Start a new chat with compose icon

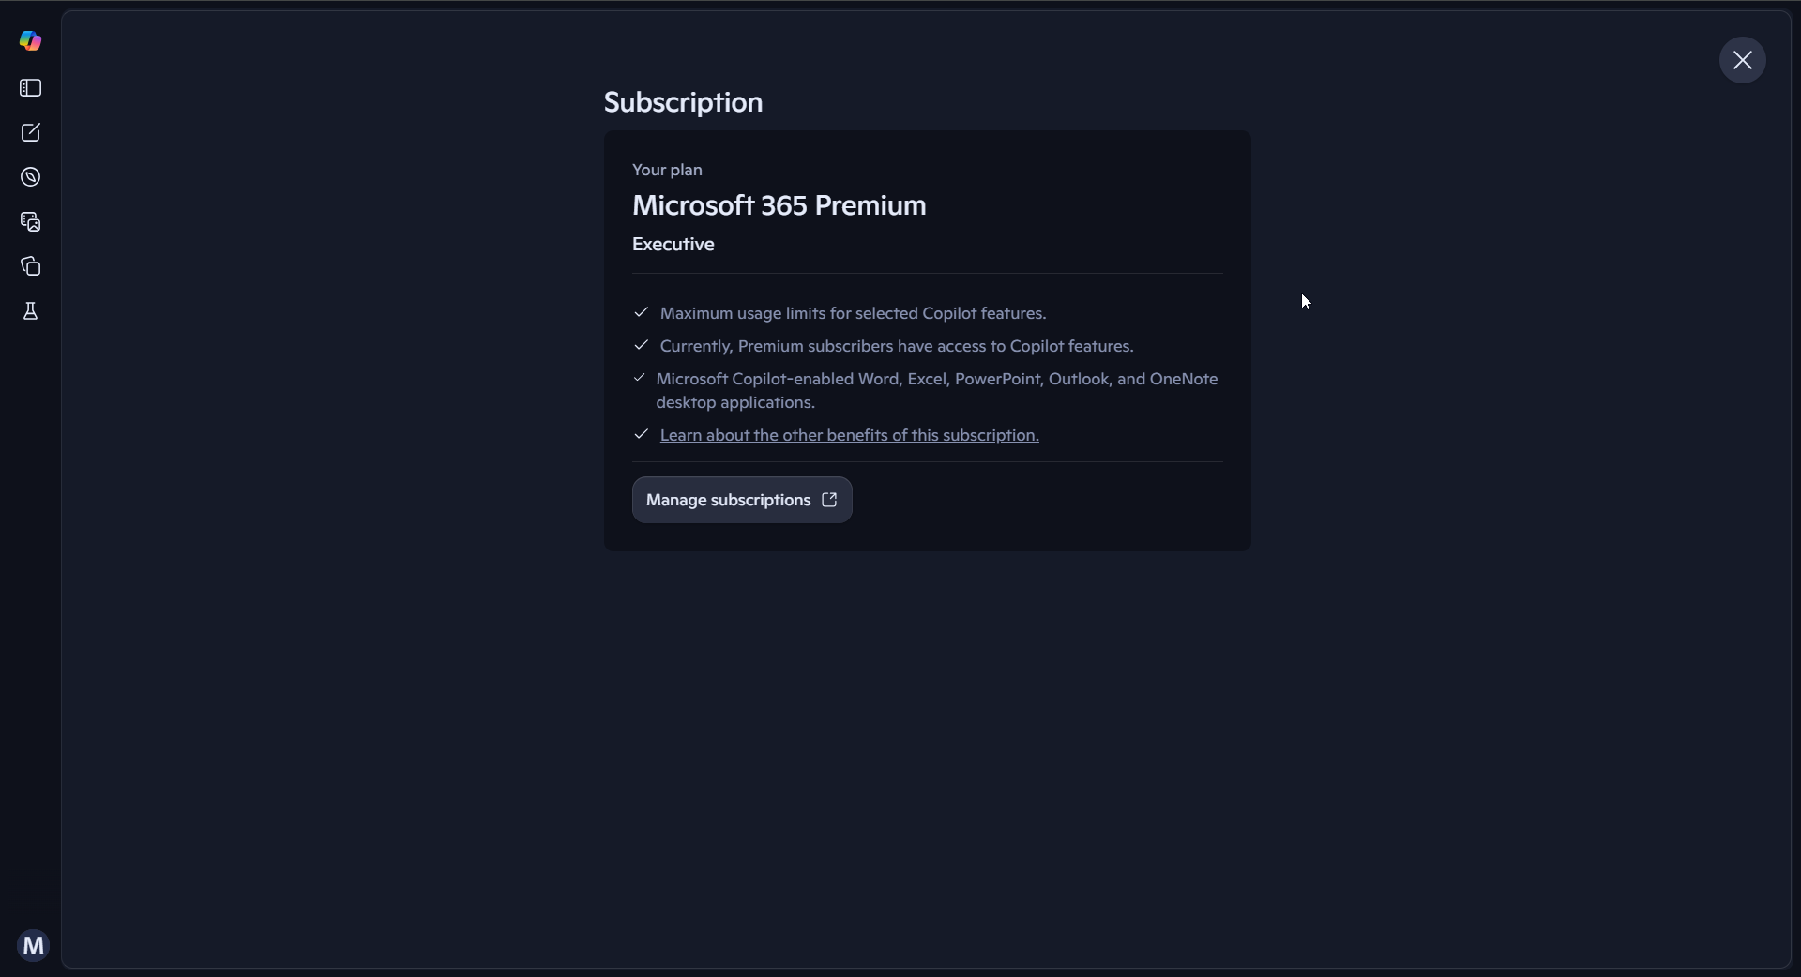[31, 133]
